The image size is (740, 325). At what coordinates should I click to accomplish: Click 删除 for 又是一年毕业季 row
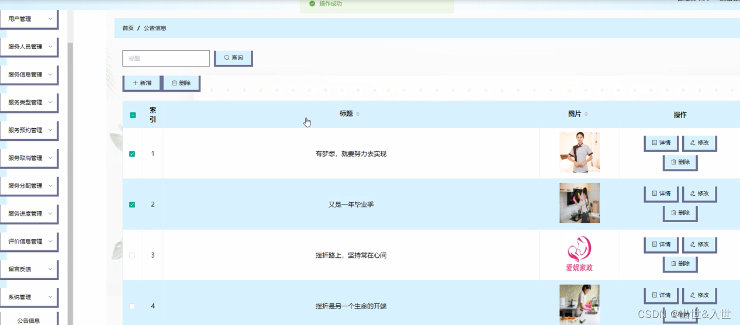tap(680, 213)
